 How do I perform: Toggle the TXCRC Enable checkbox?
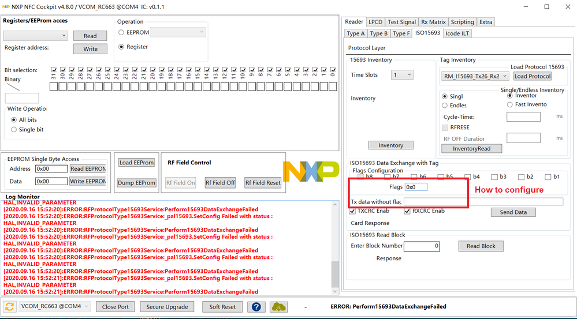tap(352, 211)
